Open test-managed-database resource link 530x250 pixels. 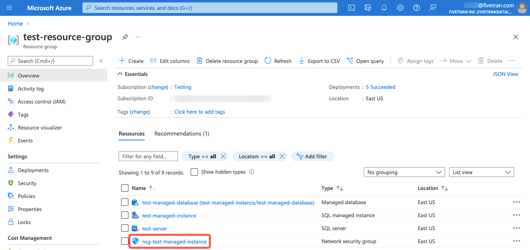click(x=228, y=203)
